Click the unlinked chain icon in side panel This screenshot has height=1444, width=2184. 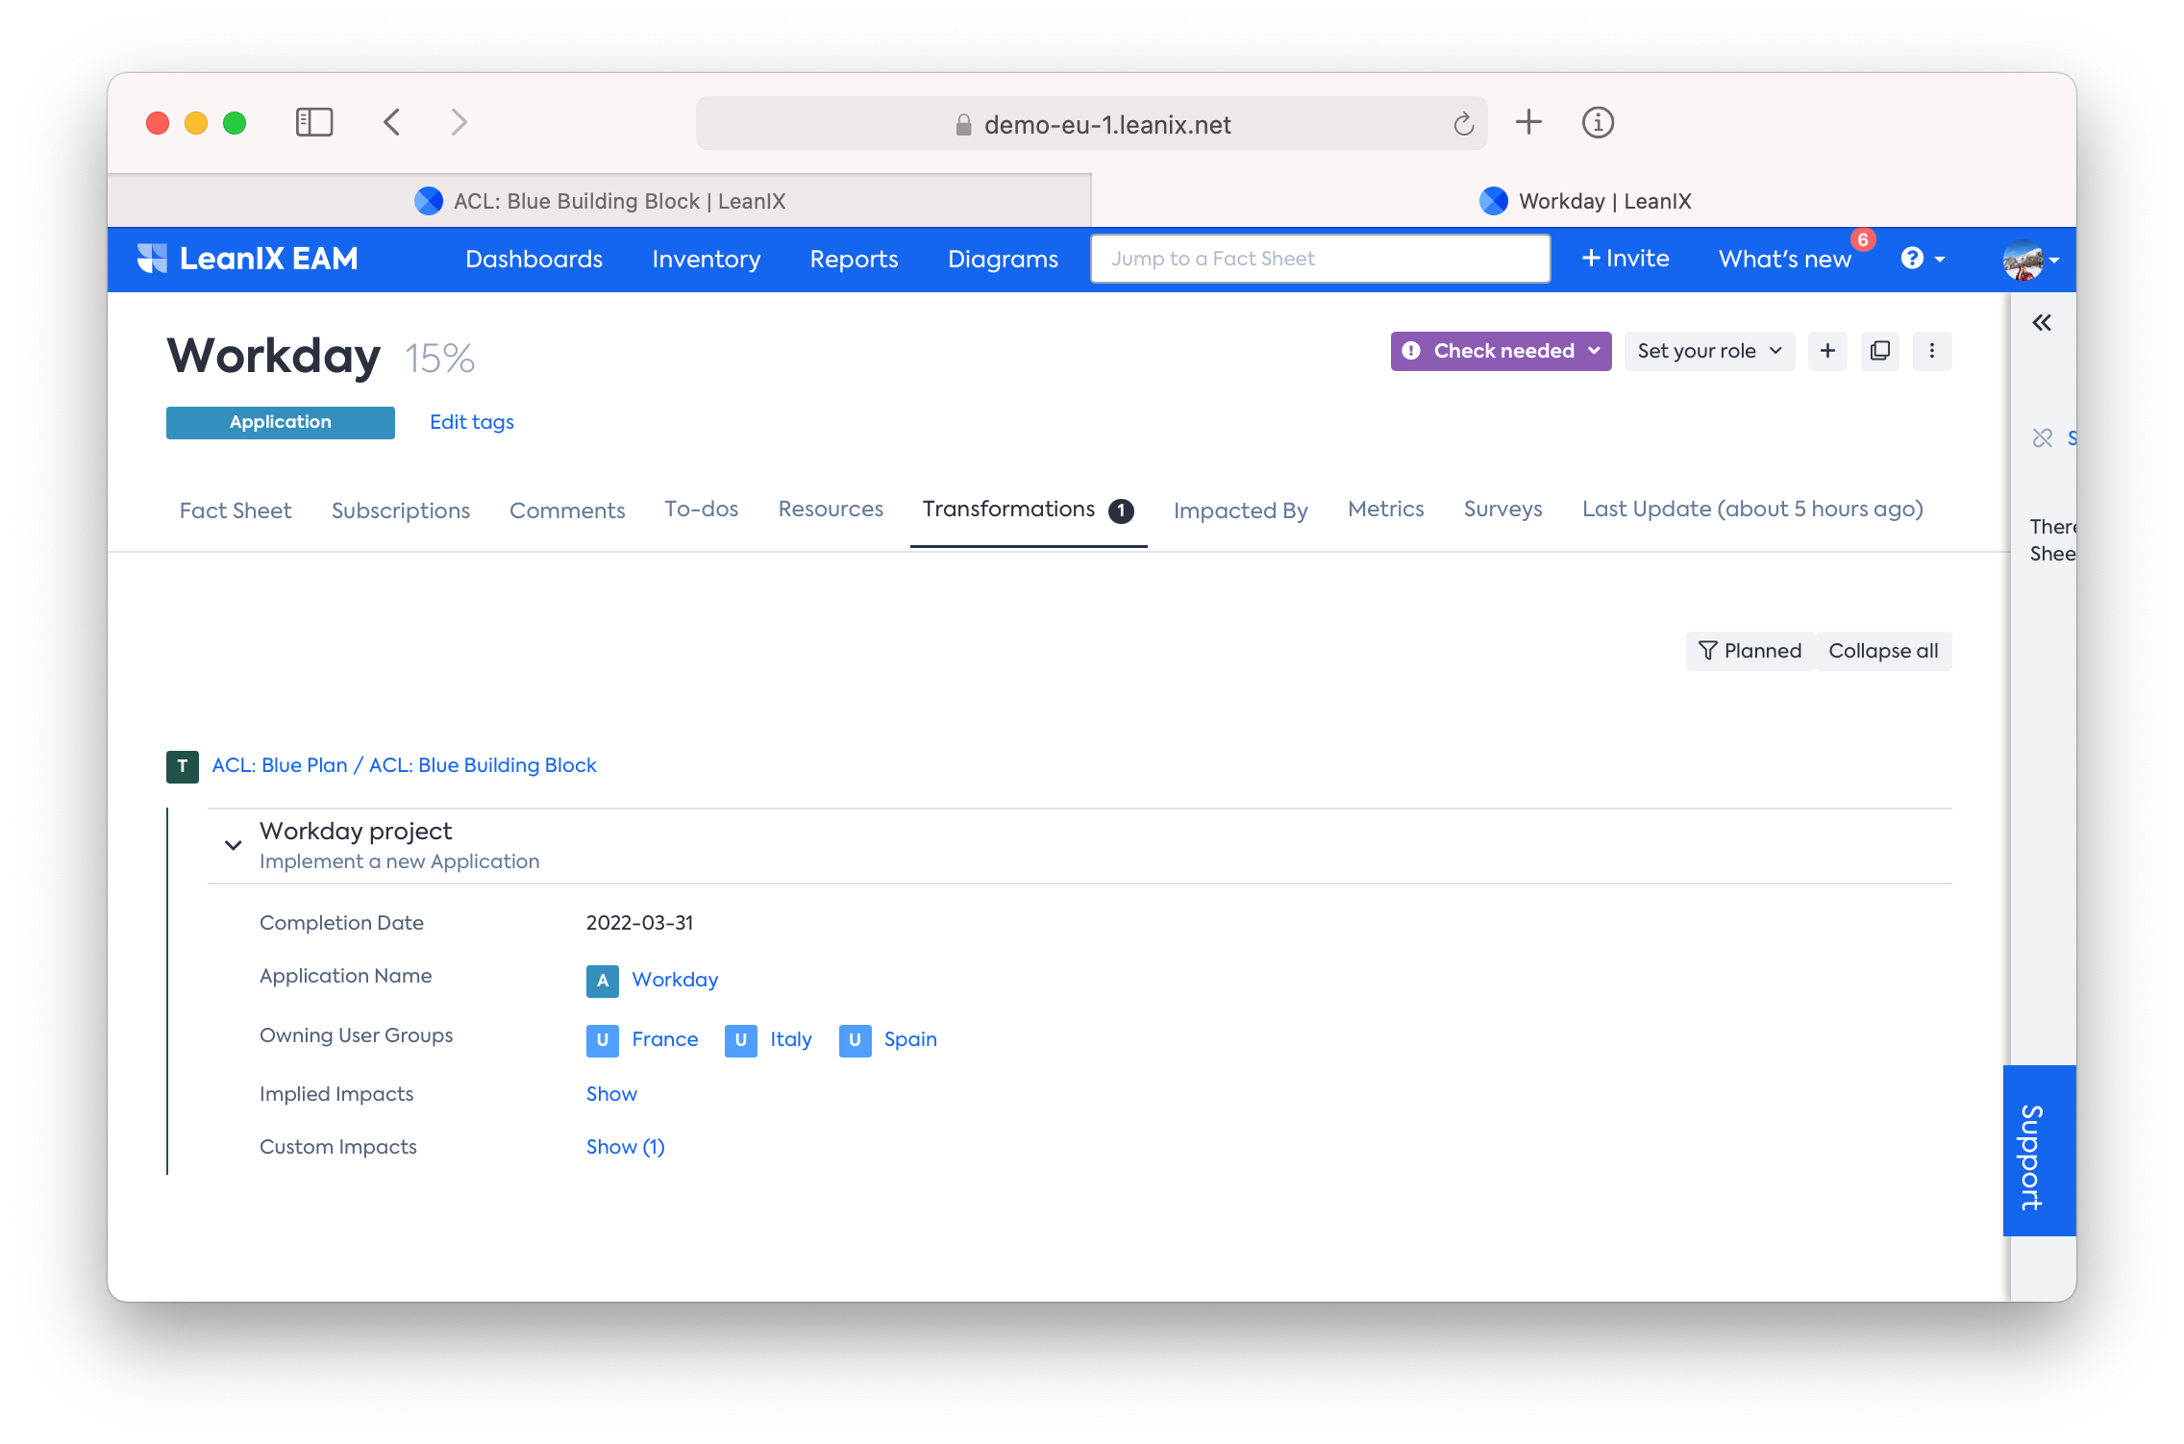tap(2043, 438)
